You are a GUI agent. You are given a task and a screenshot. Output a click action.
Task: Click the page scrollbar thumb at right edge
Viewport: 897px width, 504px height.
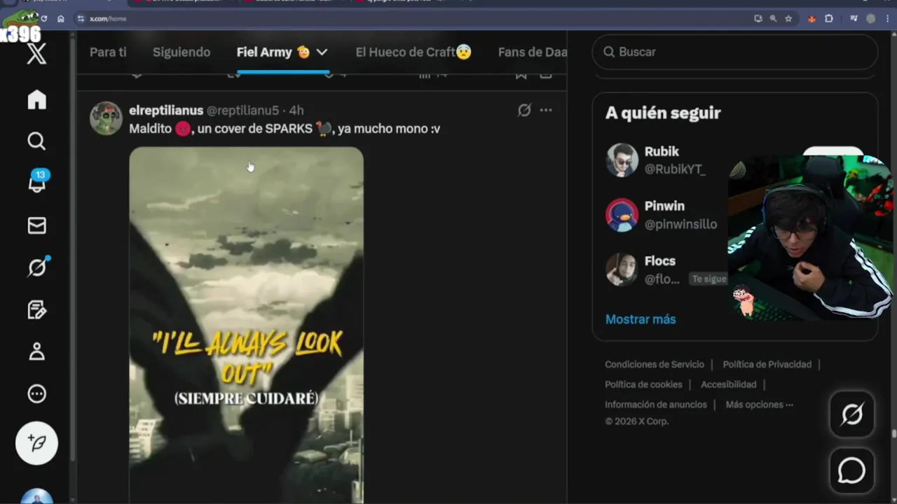click(893, 433)
